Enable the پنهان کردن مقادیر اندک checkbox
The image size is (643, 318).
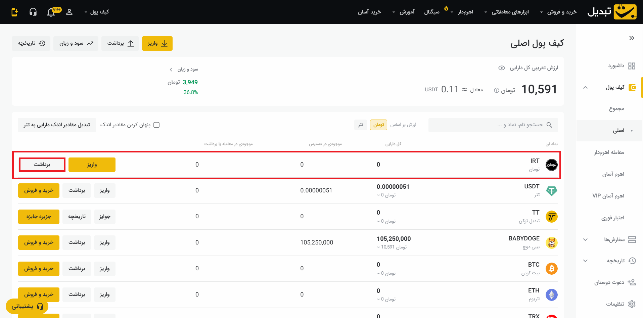(156, 125)
